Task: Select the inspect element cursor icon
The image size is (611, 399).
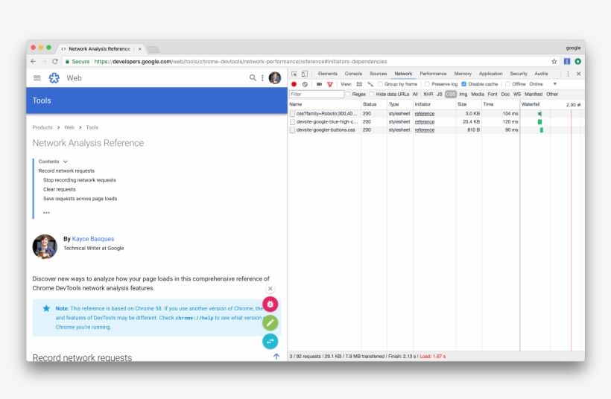Action: 294,74
